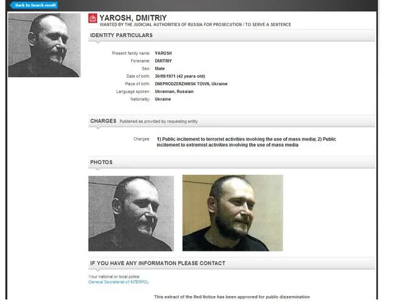Click the Red Notice dissemination footer text
Image resolution: width=402 pixels, height=301 pixels.
(232, 297)
